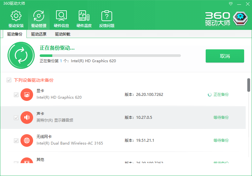This screenshot has width=252, height=176.
Task: Switch to the 驱动还原 tab
Action: click(38, 34)
